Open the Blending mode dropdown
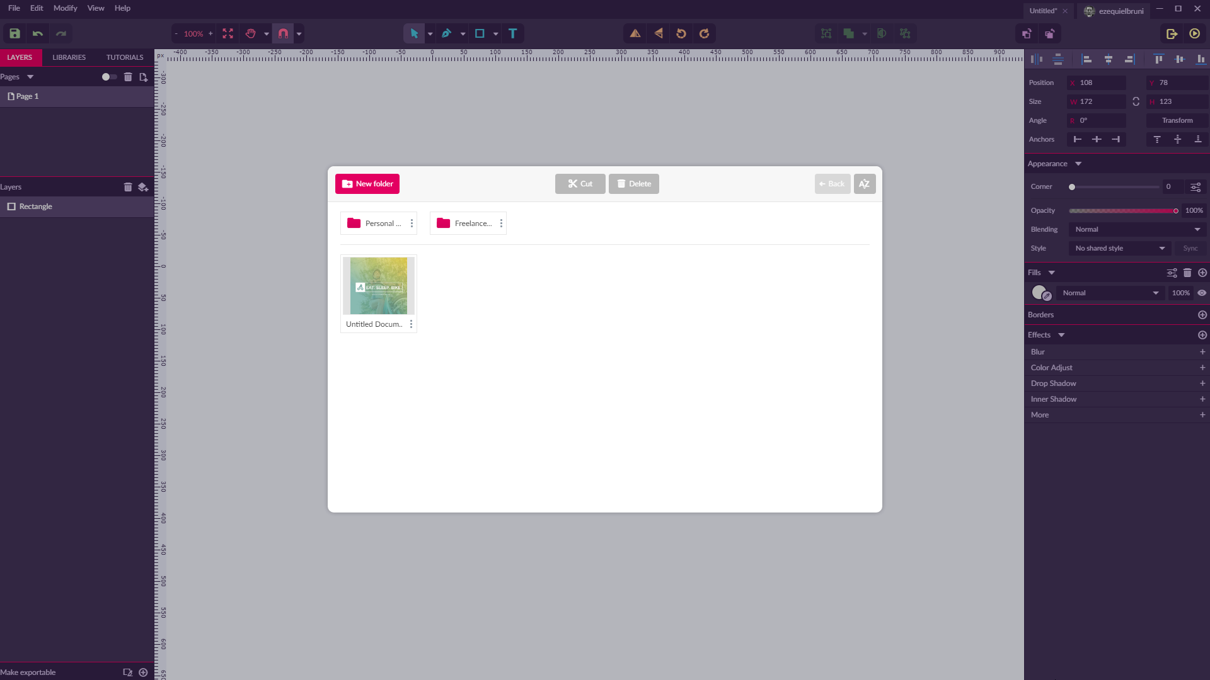The image size is (1210, 680). [x=1138, y=229]
